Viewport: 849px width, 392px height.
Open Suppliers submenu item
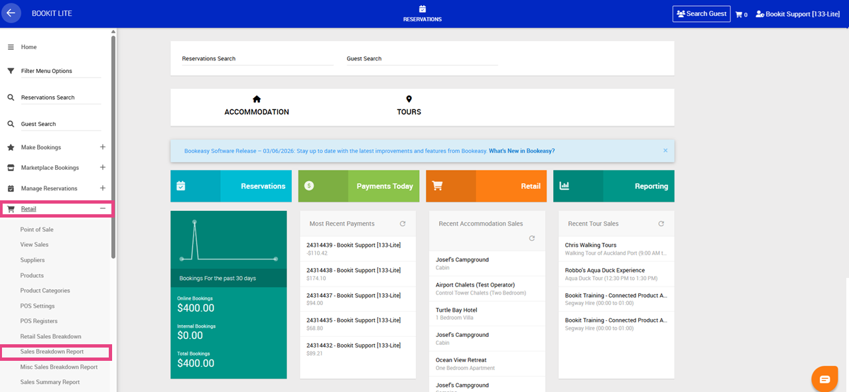pyautogui.click(x=33, y=260)
